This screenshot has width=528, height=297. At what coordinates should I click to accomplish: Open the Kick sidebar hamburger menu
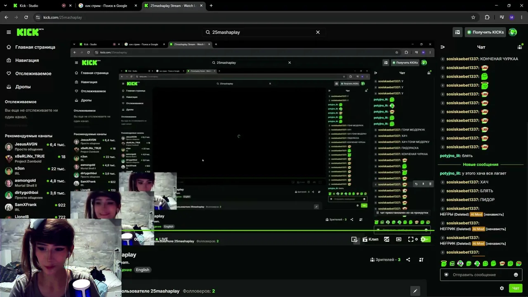[9, 32]
